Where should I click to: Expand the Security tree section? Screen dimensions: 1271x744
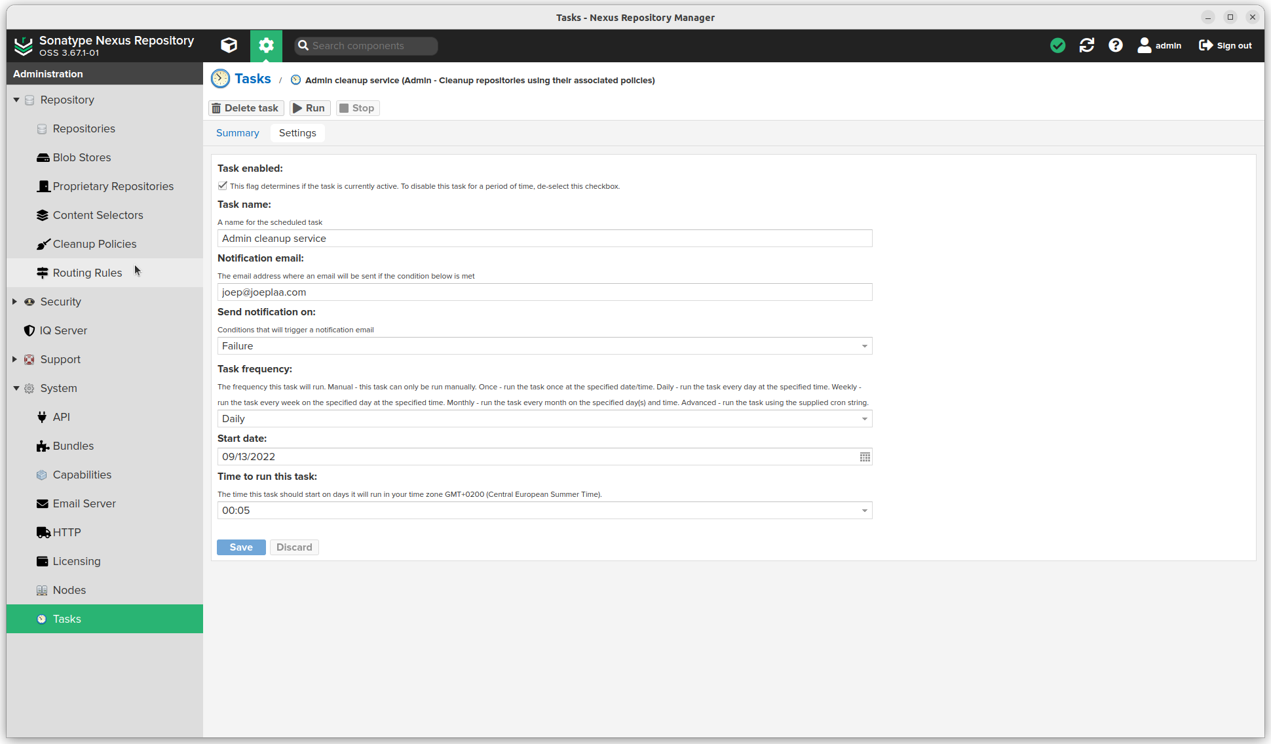point(14,302)
